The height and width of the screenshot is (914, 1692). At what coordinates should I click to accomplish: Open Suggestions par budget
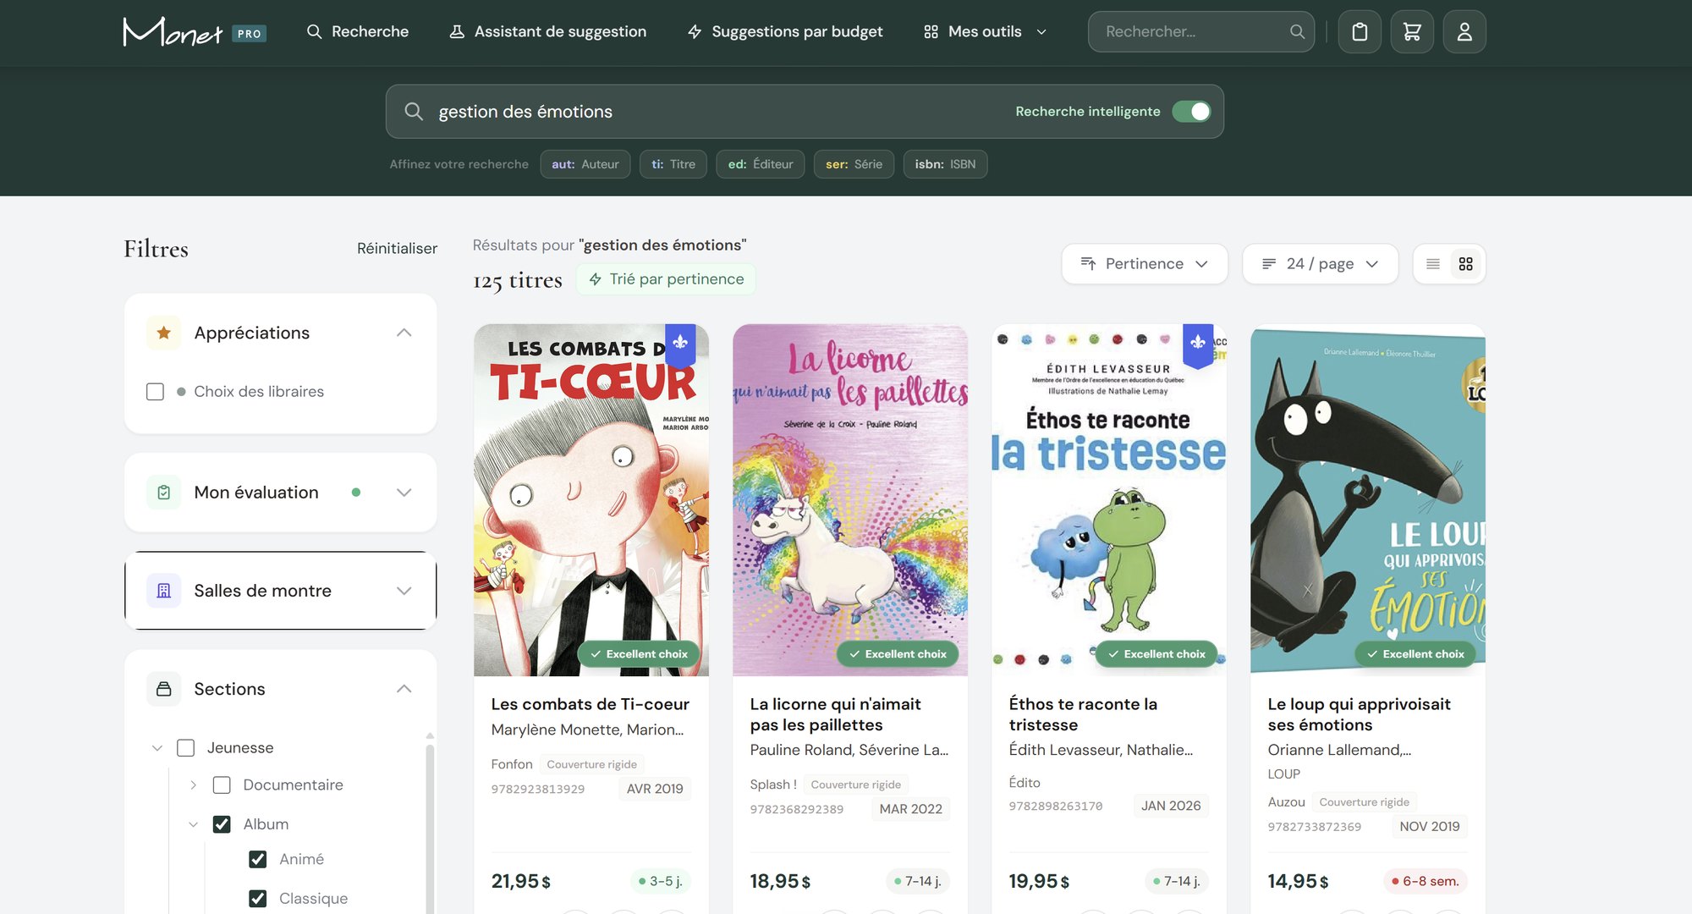click(x=785, y=31)
